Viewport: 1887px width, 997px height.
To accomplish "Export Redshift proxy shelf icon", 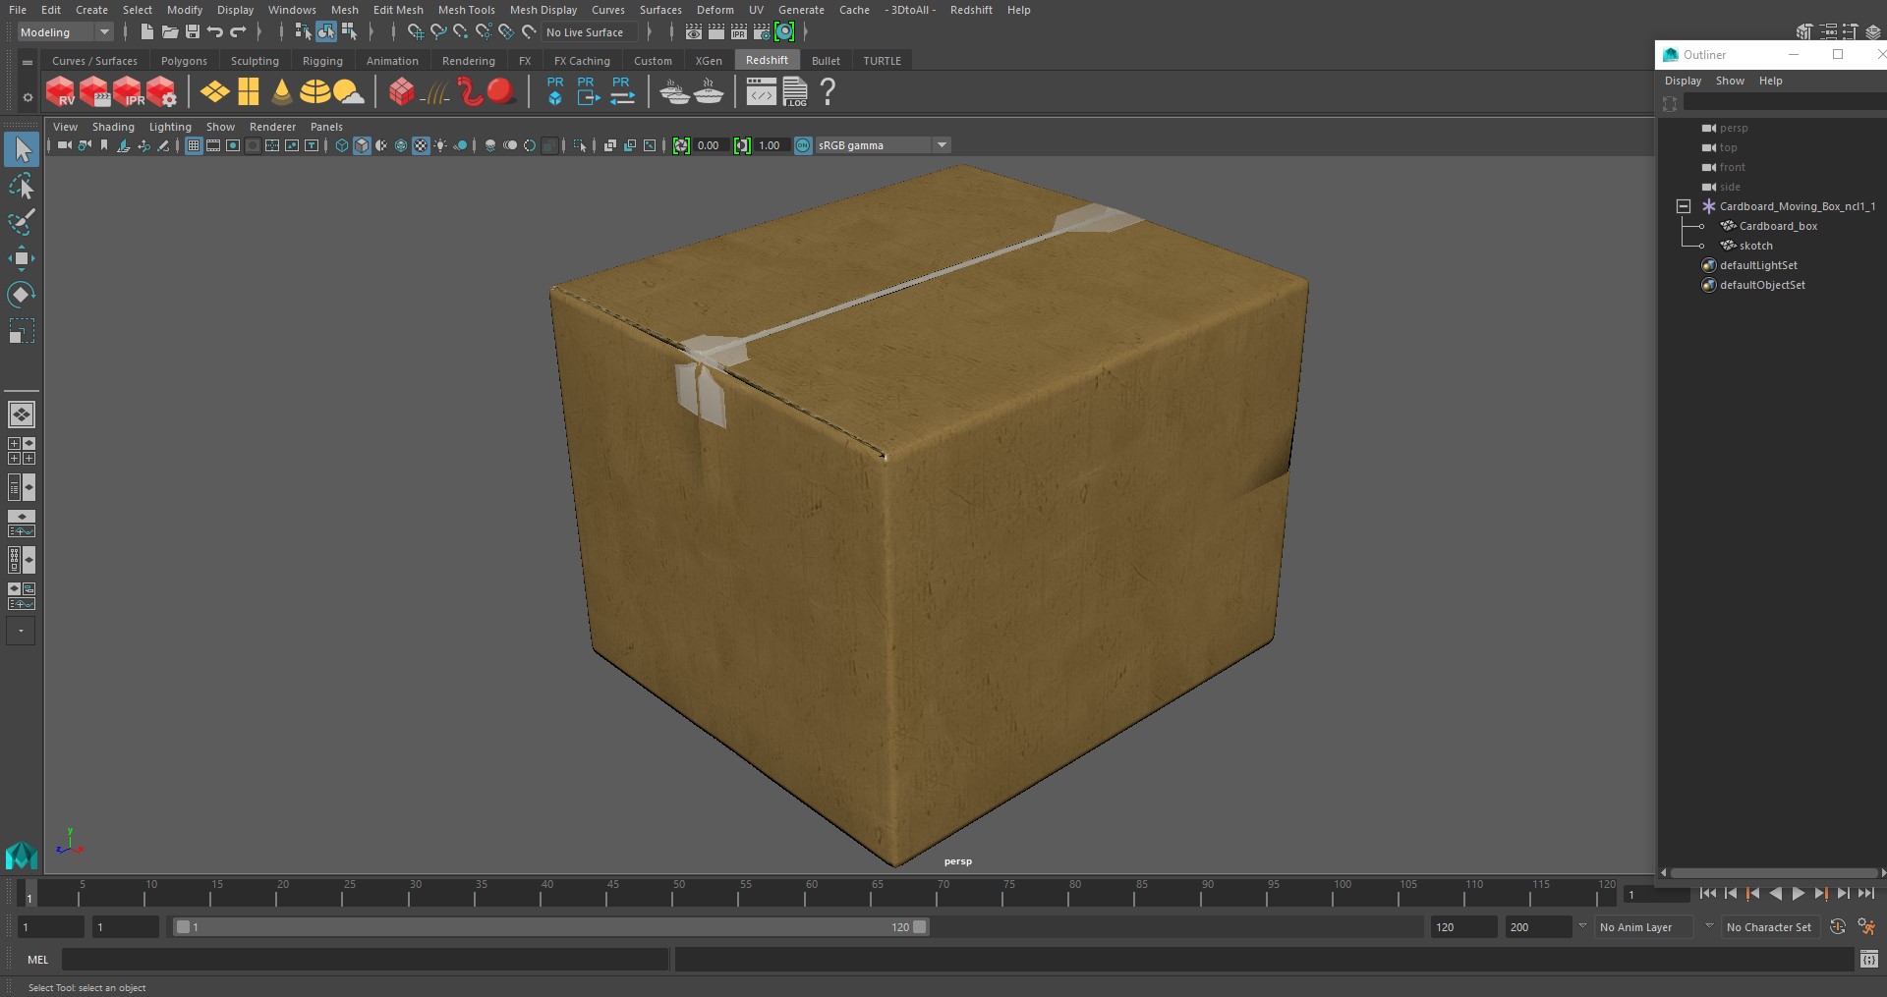I will click(588, 91).
